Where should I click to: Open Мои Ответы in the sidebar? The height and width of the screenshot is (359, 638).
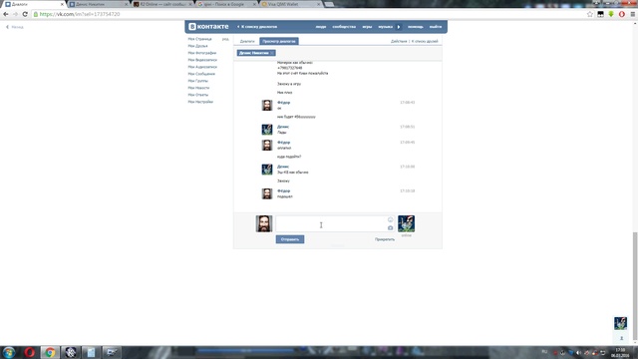(197, 95)
